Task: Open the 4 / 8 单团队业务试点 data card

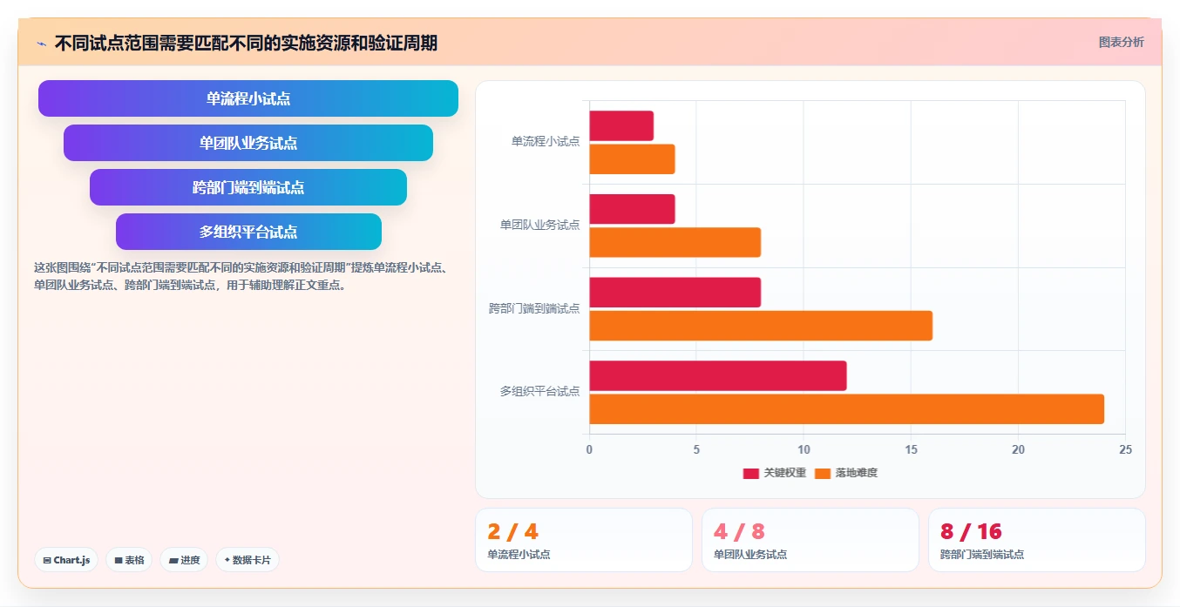Action: pyautogui.click(x=810, y=540)
